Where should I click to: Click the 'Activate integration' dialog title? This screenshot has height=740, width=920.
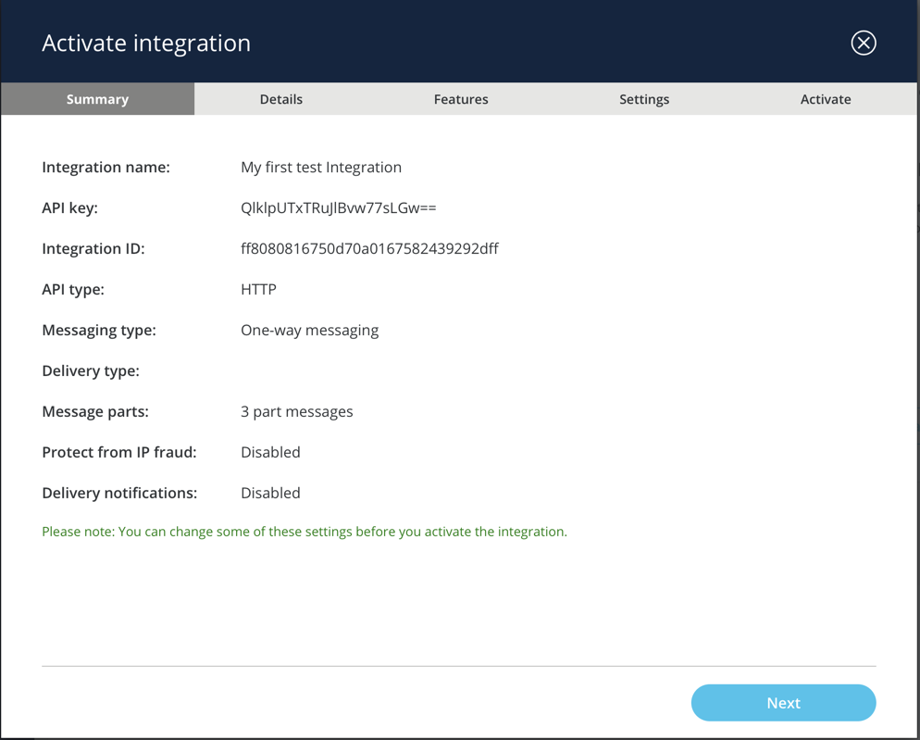coord(146,44)
